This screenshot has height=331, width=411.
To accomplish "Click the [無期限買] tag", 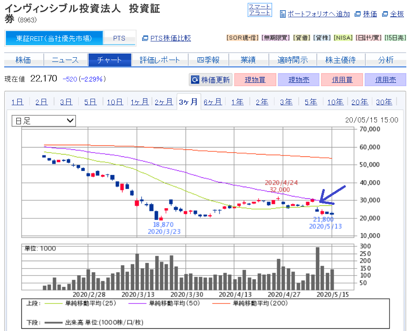I will 276,38.
